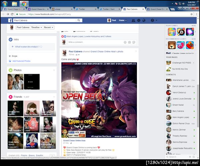Expand language options plus button

(52, 156)
